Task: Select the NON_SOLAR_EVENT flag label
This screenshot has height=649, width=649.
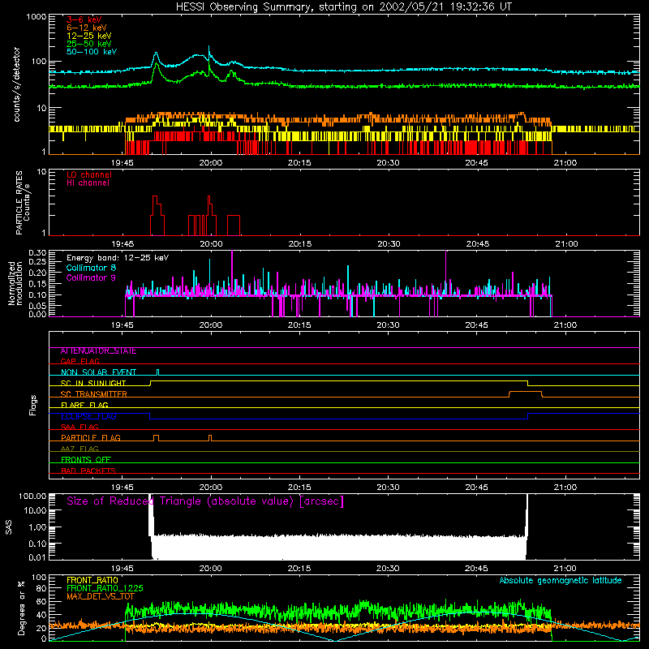Action: pyautogui.click(x=98, y=372)
